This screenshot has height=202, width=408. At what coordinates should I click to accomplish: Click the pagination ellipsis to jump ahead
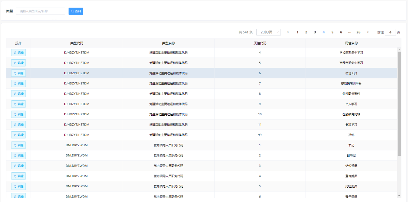coord(350,32)
